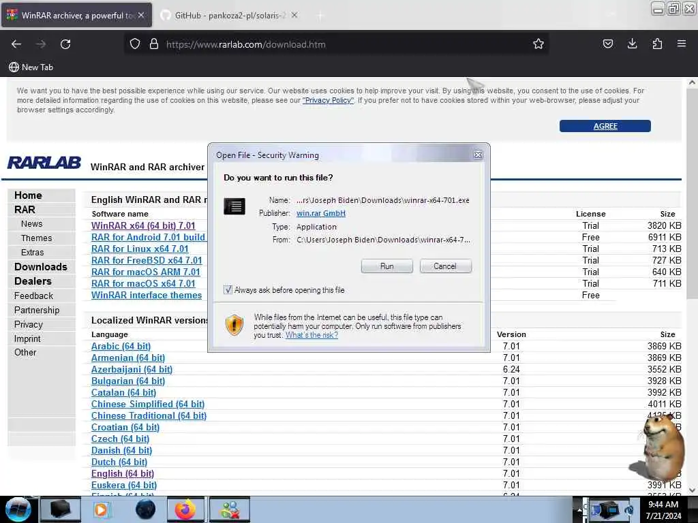Open the Privacy Policy link
Screen dimensions: 698x523
pyautogui.click(x=328, y=100)
